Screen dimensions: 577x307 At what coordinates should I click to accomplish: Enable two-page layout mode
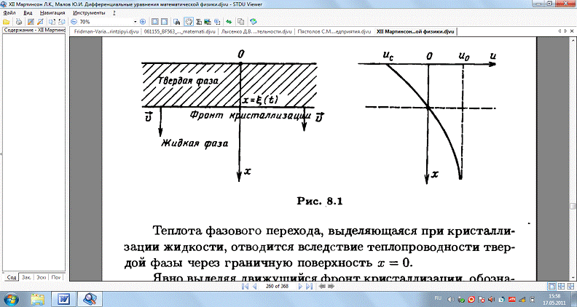[x=561, y=286]
